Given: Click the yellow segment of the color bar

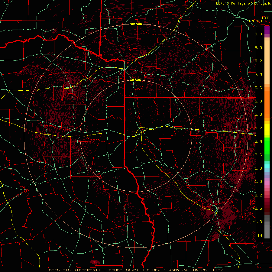Looking at the screenshot, I should [x=267, y=129].
